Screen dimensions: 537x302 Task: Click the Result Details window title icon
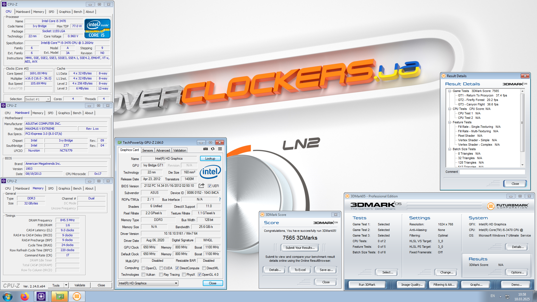pos(444,76)
